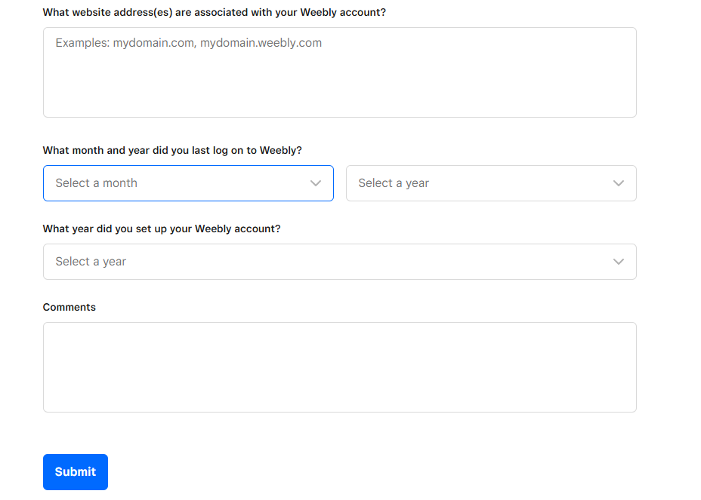Click 'Select a year' text under setup question

point(91,262)
